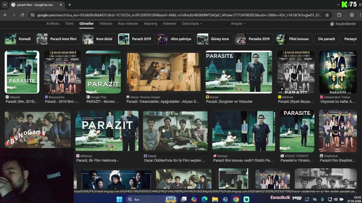Open Hürriyet Parazit garden image
The width and height of the screenshot is (362, 203).
pyautogui.click(x=244, y=131)
